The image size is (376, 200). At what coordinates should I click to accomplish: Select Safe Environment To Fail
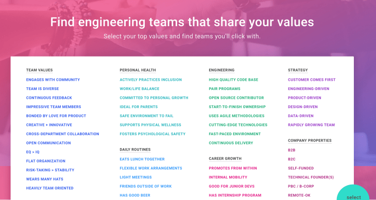point(146,116)
